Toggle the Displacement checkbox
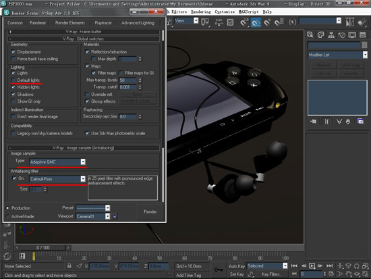371x279 pixels. coord(13,51)
